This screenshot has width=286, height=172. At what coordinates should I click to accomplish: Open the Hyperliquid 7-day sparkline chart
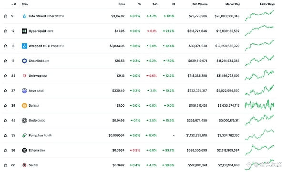pyautogui.click(x=259, y=30)
